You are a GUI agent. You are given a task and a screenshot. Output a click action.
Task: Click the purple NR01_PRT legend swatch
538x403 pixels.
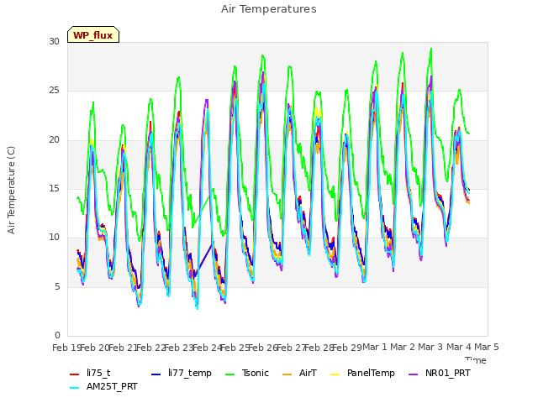(414, 374)
